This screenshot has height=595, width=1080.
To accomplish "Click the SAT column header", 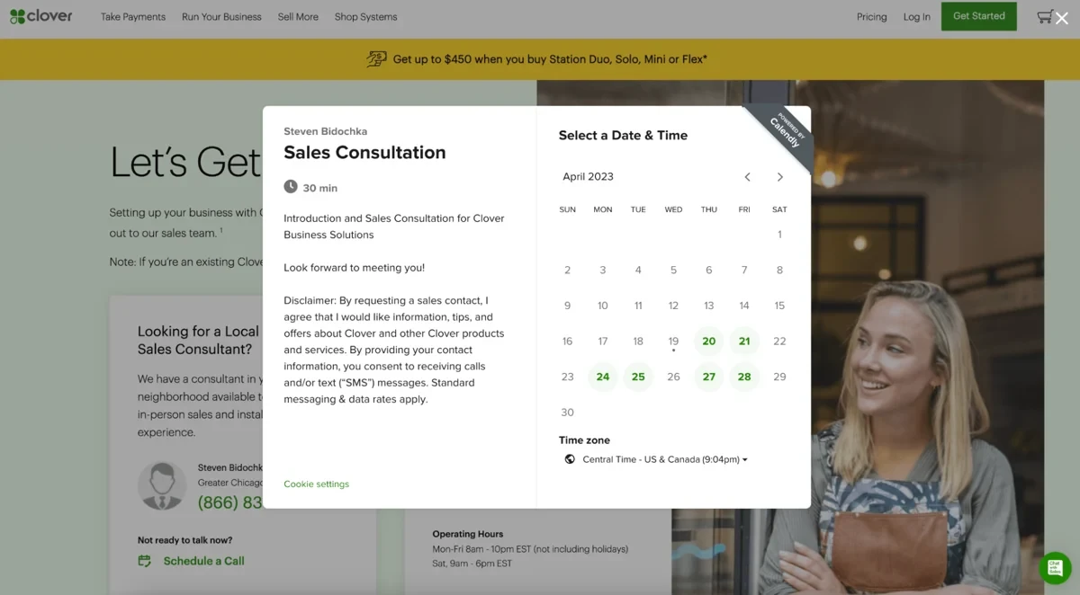I will [779, 209].
